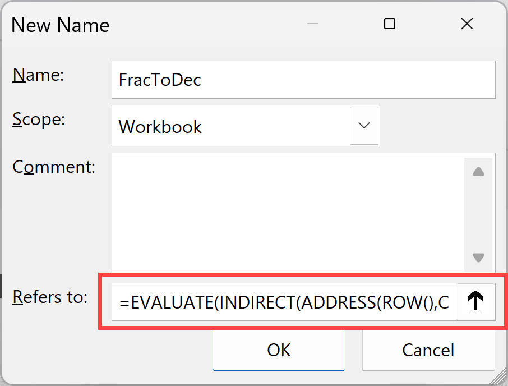Screen dimensions: 508x386
Task: Expand the Scope dropdown arrow
Action: [x=364, y=126]
